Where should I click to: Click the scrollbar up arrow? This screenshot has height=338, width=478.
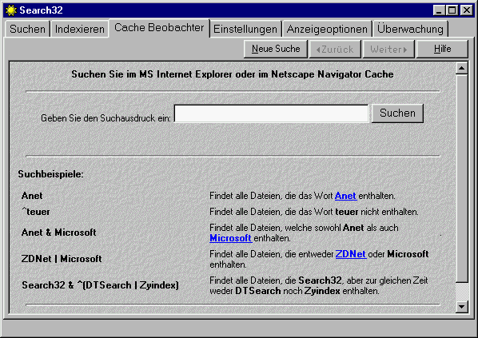coord(462,68)
